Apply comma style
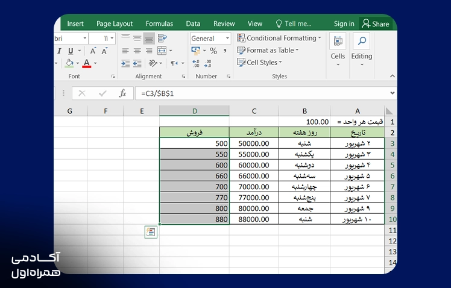The width and height of the screenshot is (451, 288). click(225, 51)
